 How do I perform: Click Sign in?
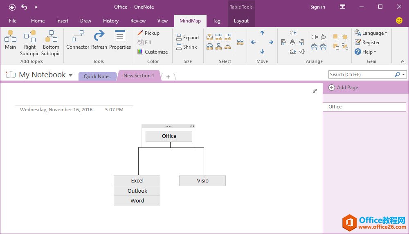tap(317, 7)
